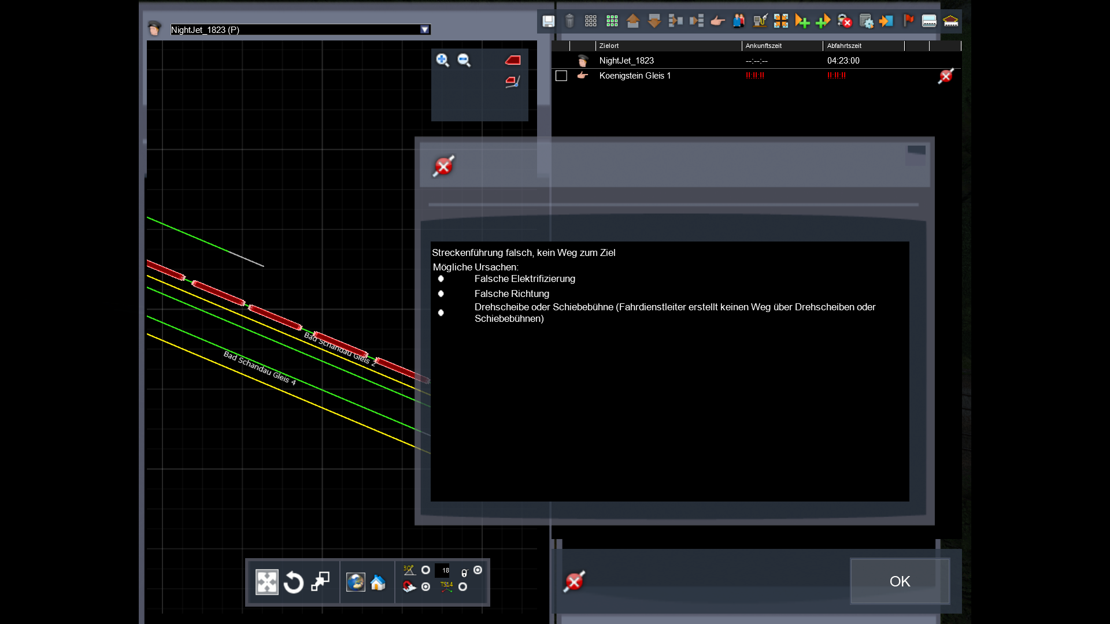The image size is (1110, 624).
Task: Click the floppy-disk save icon
Action: 548,21
